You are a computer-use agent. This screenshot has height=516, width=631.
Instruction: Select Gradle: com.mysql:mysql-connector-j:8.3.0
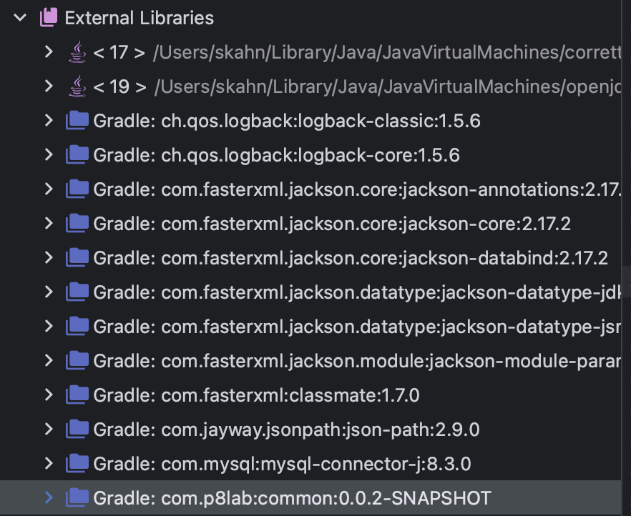point(282,464)
